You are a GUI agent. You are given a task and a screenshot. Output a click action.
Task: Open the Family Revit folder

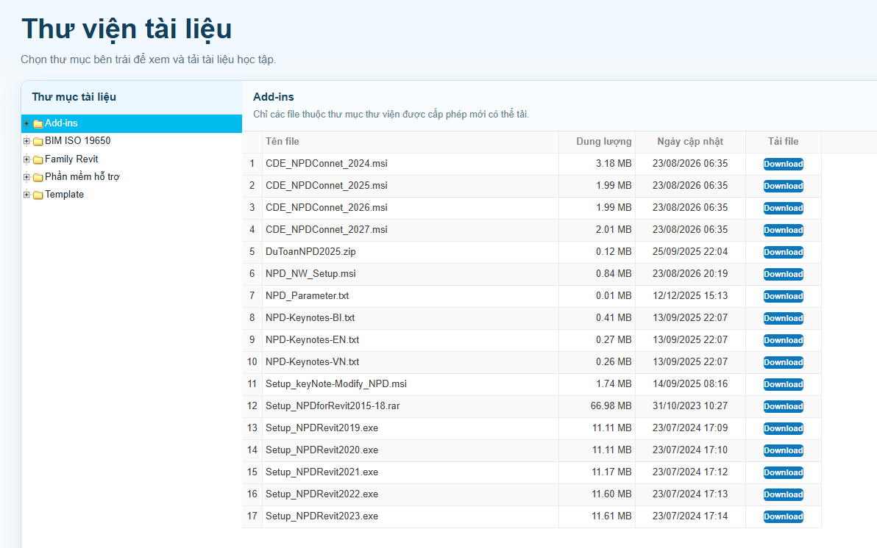[x=71, y=159]
